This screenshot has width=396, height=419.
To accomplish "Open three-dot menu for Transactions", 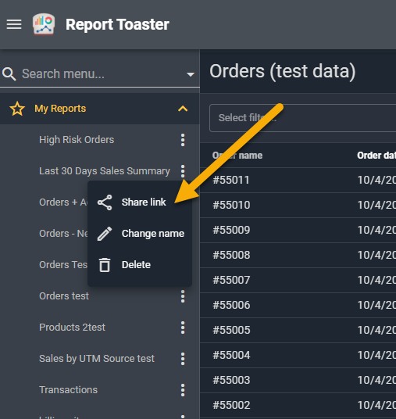I will click(x=183, y=390).
